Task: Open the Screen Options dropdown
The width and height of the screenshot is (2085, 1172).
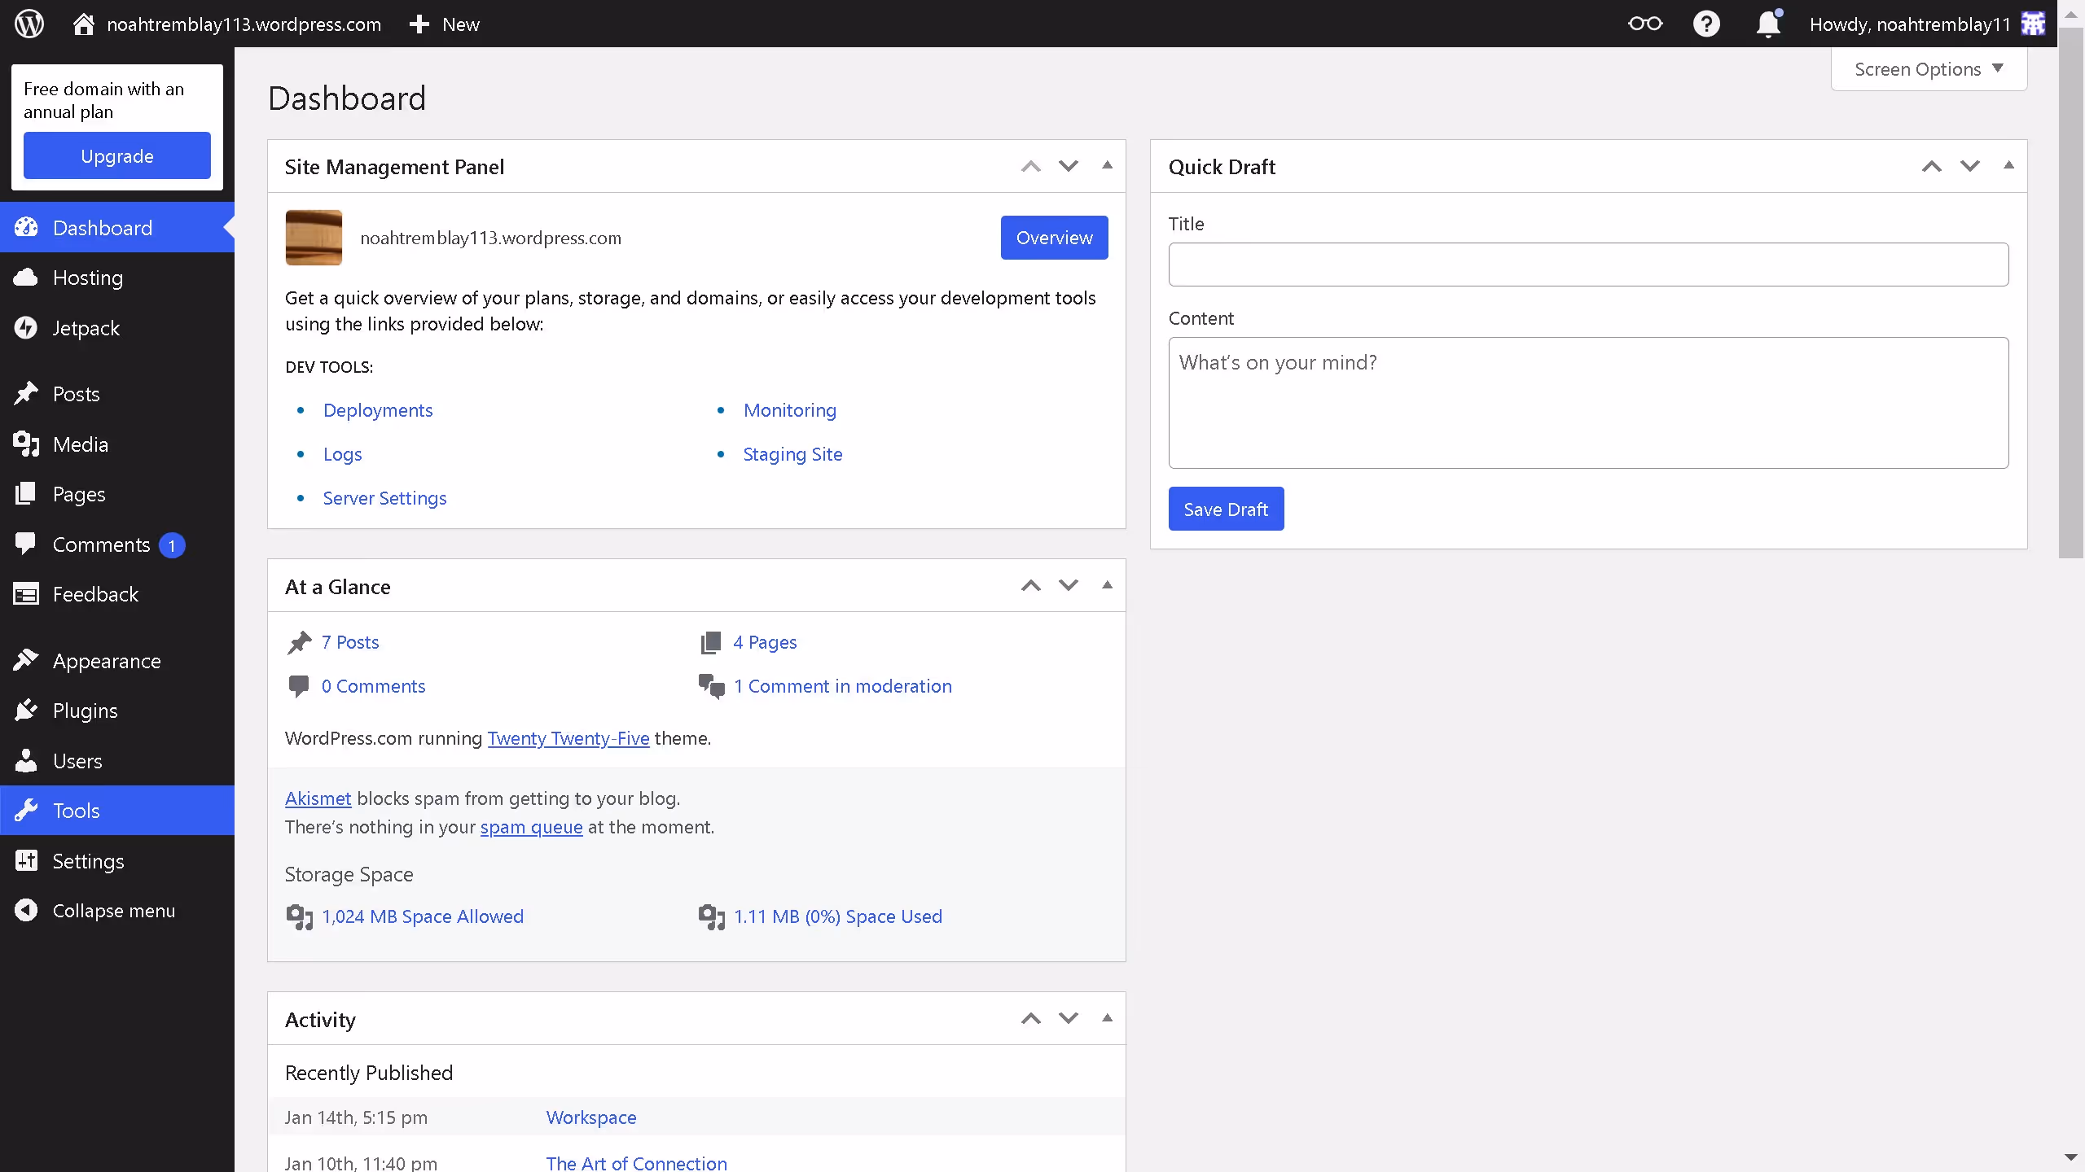Action: click(x=1927, y=69)
